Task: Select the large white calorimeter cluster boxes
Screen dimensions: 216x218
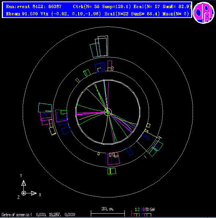Action: coord(101,46)
